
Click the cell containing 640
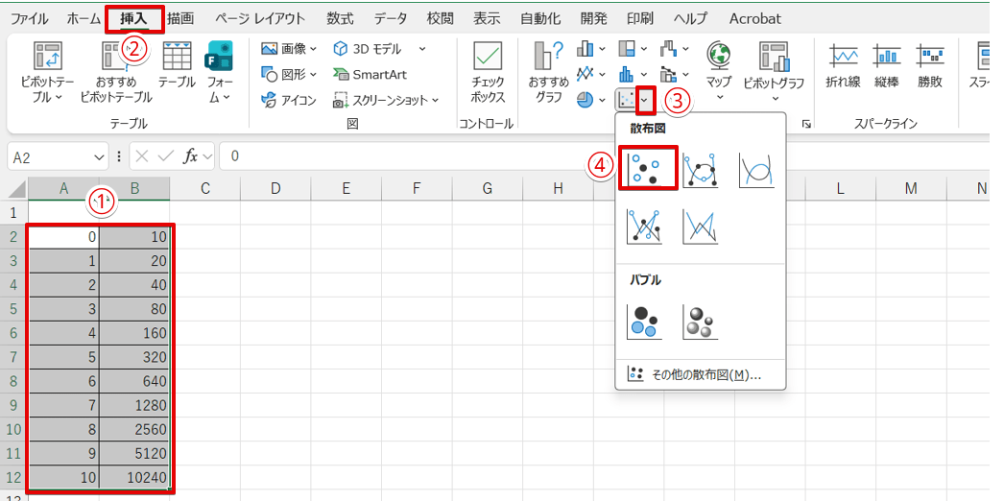pos(134,381)
